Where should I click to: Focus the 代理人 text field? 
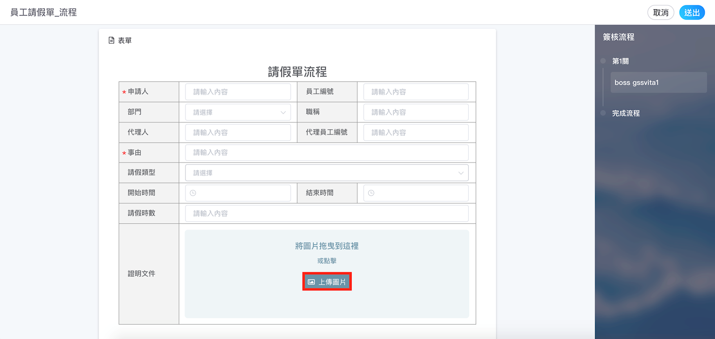pyautogui.click(x=238, y=133)
